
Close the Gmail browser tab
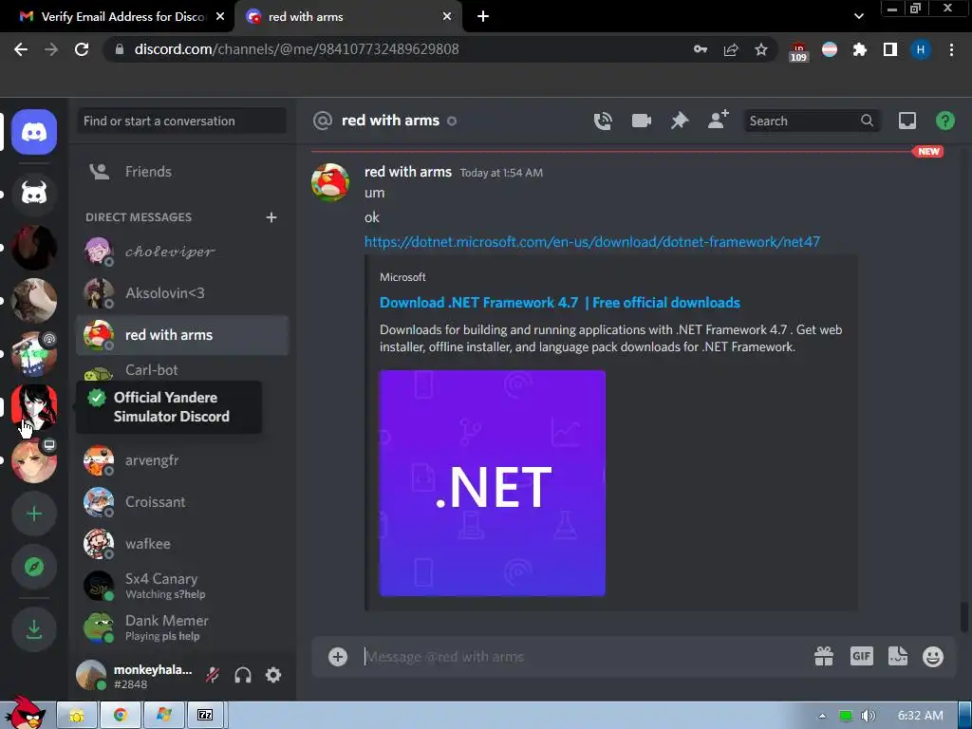(x=220, y=17)
